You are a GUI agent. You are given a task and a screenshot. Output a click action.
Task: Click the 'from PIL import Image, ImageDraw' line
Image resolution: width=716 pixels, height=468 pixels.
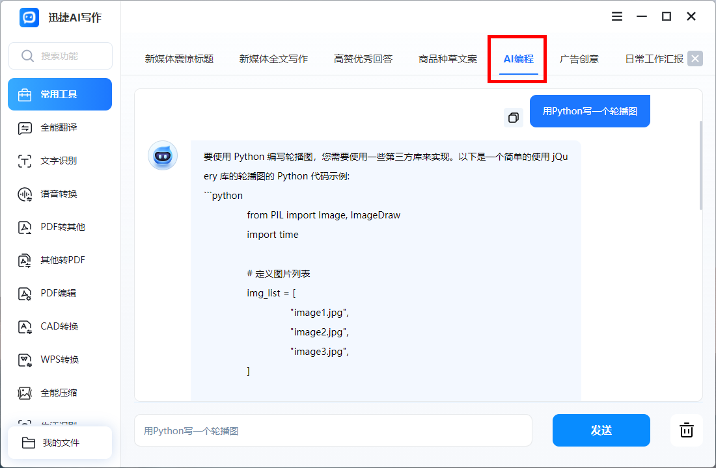[324, 215]
